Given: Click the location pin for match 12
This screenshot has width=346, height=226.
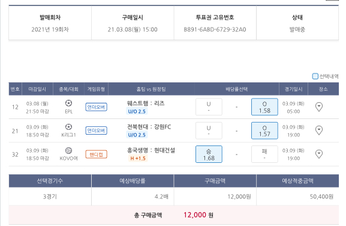Looking at the screenshot, I should coord(319,107).
